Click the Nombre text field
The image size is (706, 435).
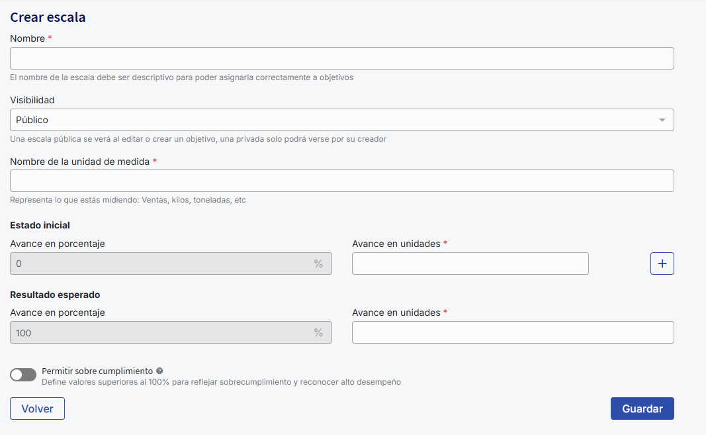[x=341, y=58]
